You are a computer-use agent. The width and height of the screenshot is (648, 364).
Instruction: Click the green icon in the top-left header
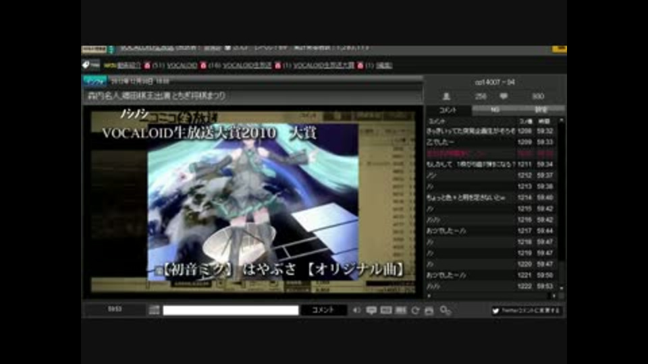111,49
